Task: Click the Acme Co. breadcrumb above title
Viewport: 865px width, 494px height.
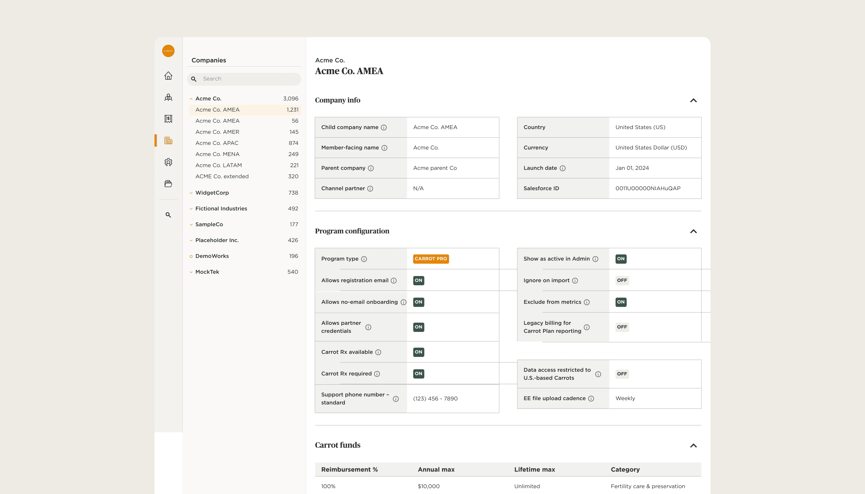Action: pyautogui.click(x=330, y=60)
